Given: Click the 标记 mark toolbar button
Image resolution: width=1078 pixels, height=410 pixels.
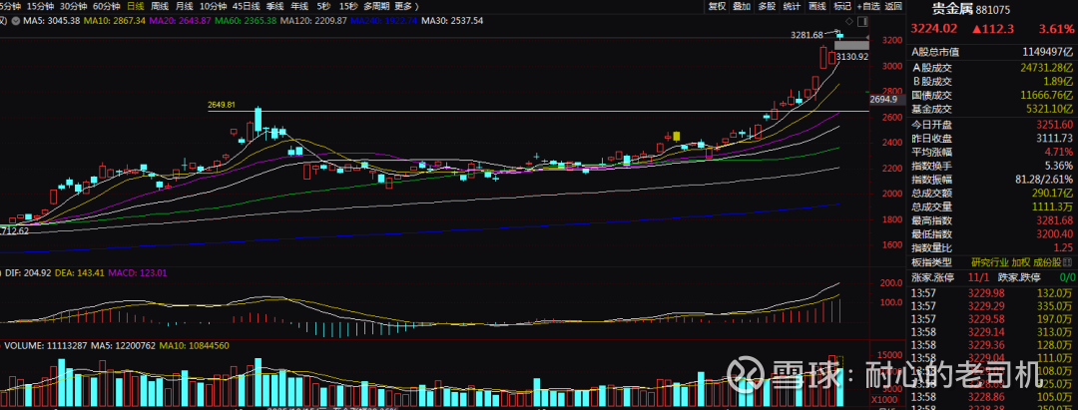Looking at the screenshot, I should tap(842, 6).
